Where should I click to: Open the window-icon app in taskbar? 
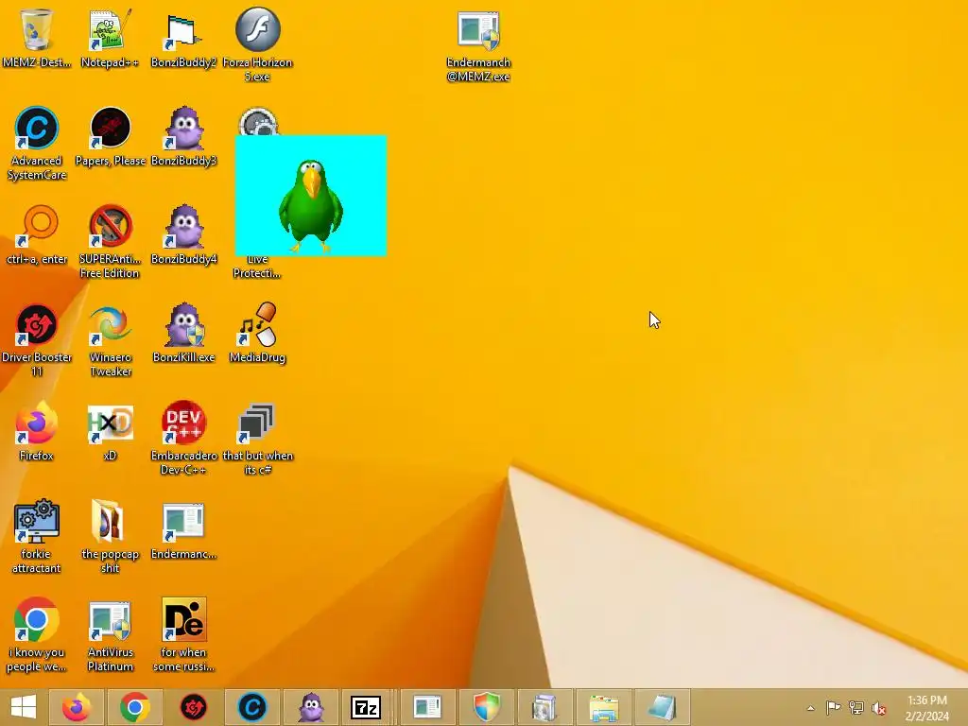point(427,707)
